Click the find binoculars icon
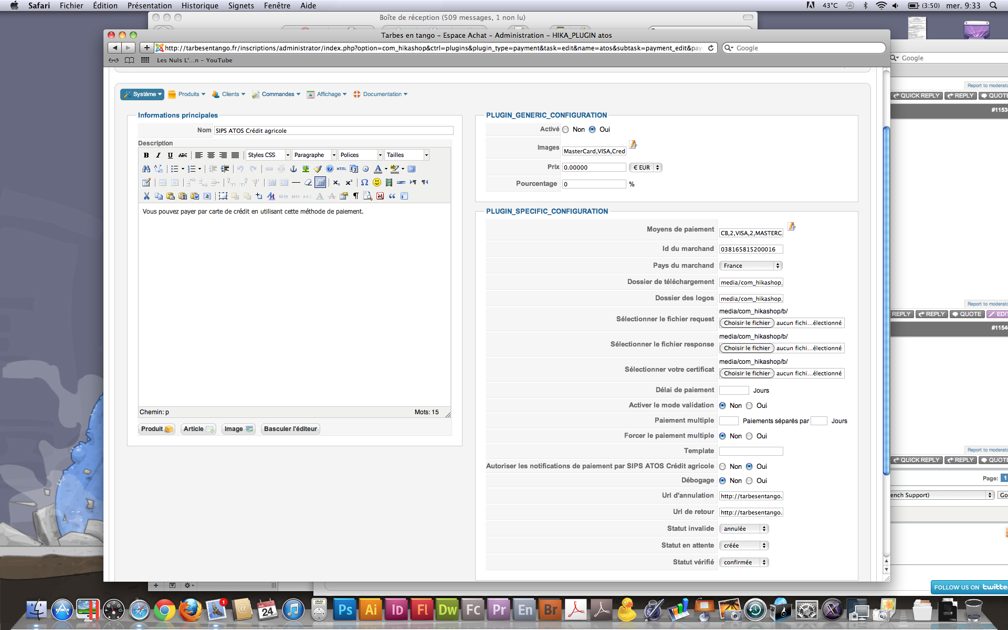 click(146, 169)
